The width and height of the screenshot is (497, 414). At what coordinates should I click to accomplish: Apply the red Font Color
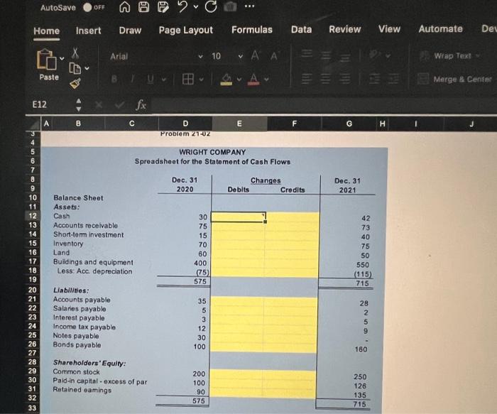pyautogui.click(x=253, y=79)
